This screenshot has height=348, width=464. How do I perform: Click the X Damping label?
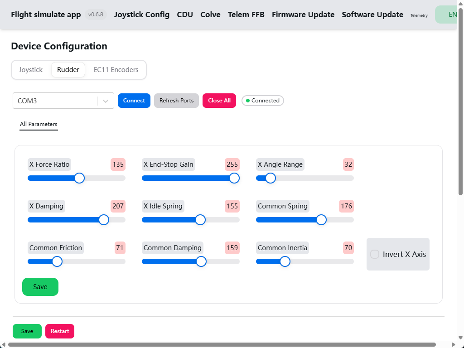pos(47,206)
